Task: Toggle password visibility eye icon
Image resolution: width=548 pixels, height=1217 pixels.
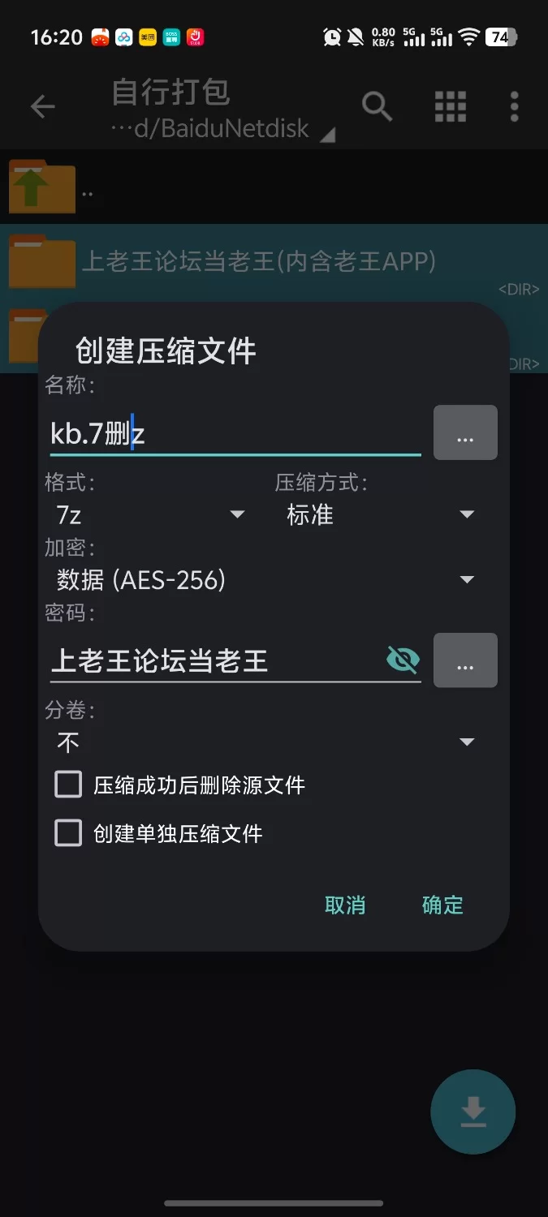Action: tap(403, 660)
